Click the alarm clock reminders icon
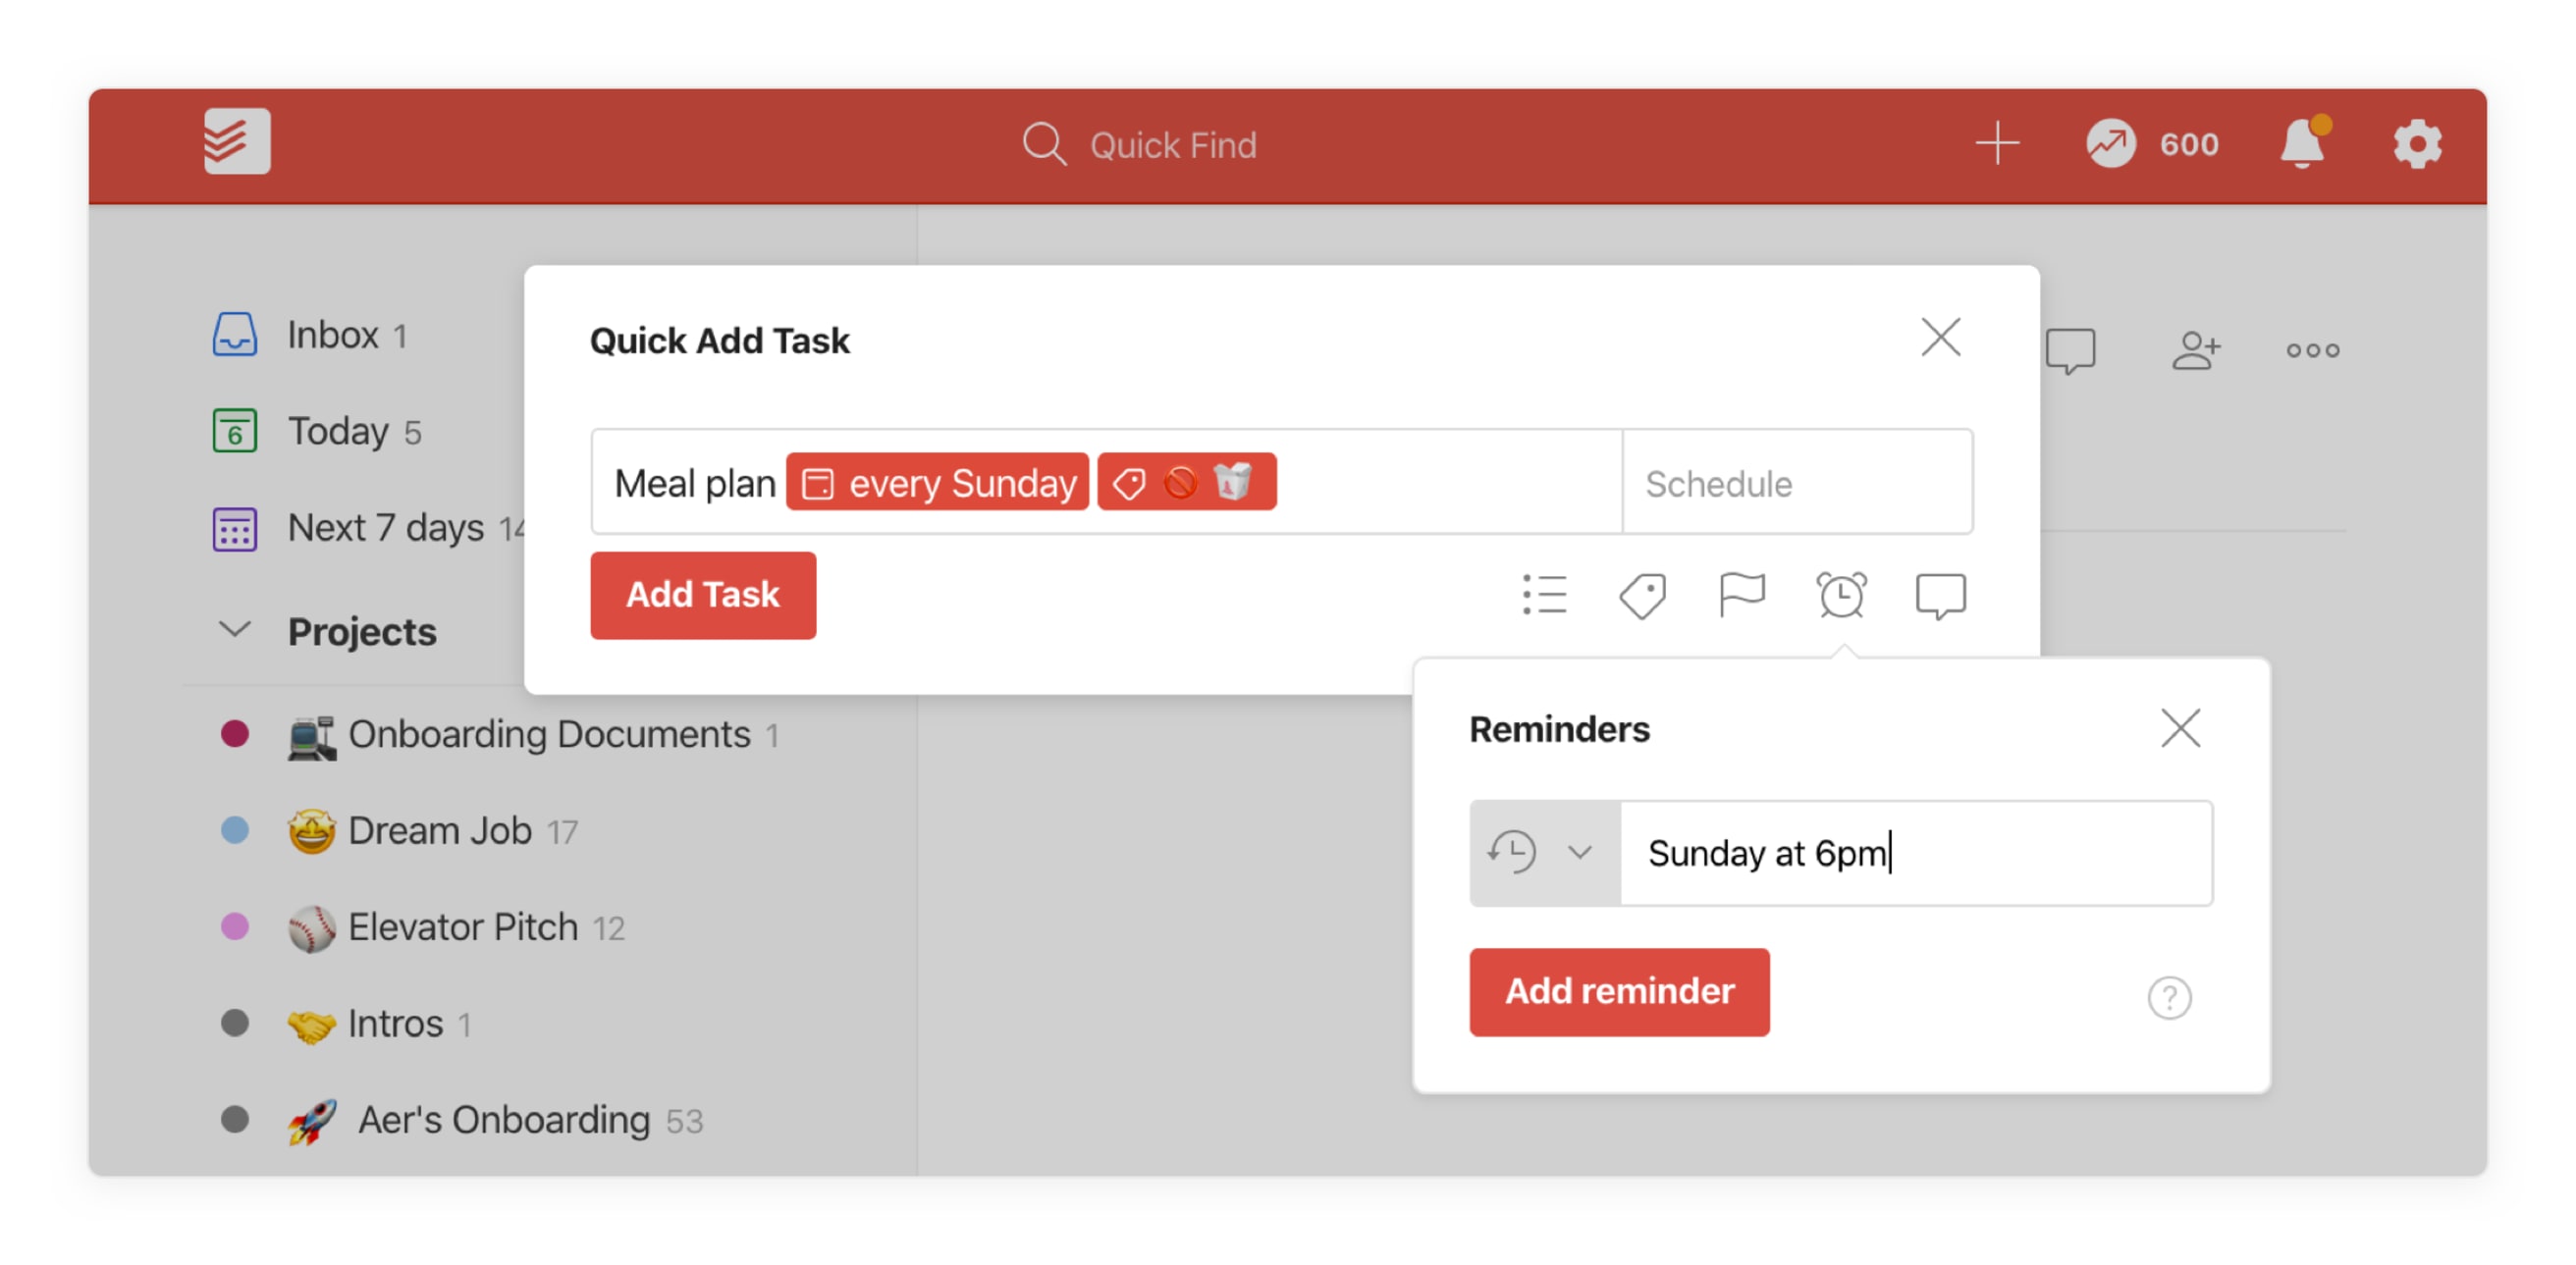2576x1265 pixels. click(1840, 595)
